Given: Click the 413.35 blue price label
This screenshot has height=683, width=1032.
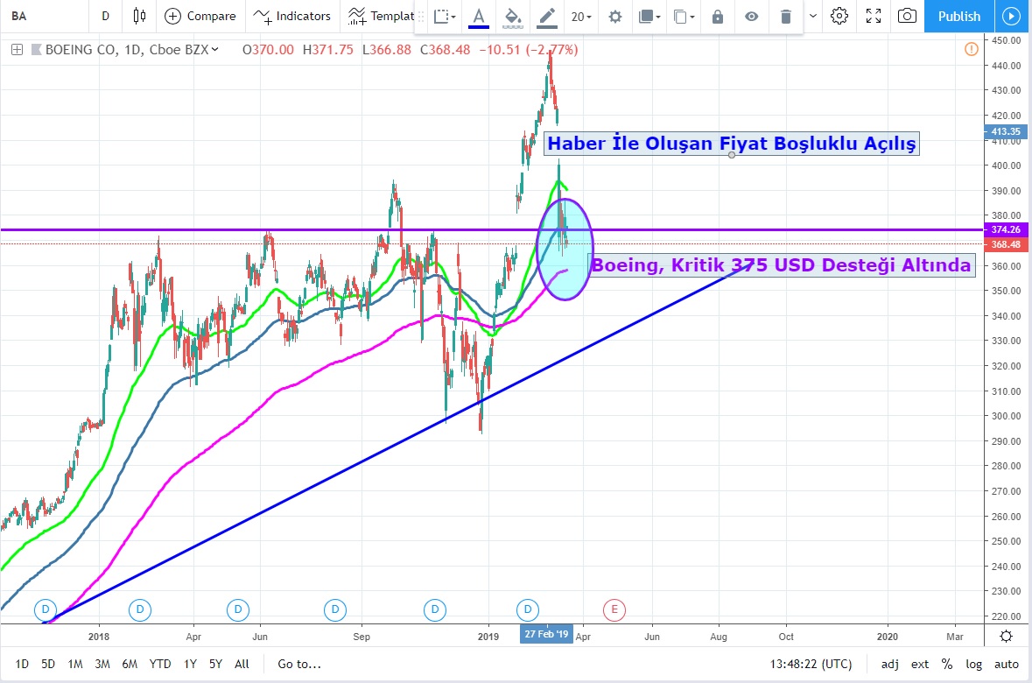Looking at the screenshot, I should (x=1006, y=131).
